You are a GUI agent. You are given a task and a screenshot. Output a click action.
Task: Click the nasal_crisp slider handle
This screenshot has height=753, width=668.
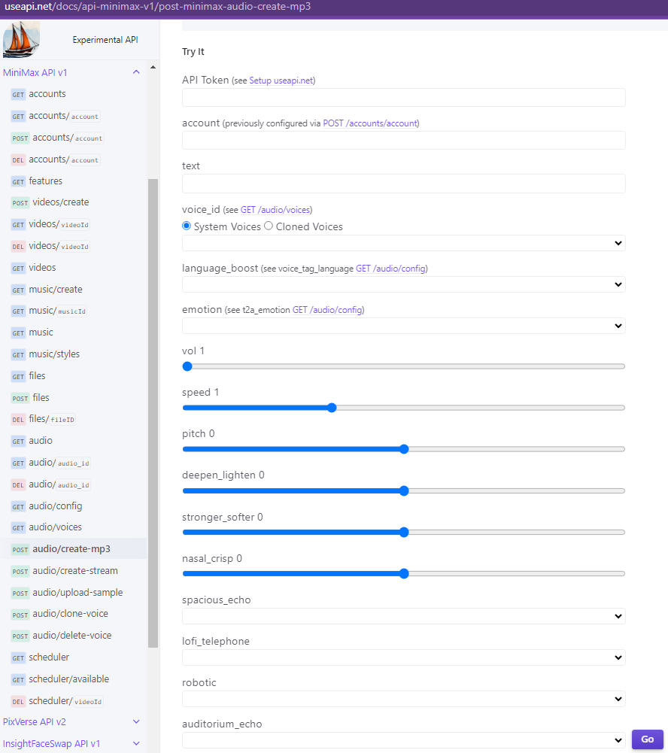tap(404, 573)
